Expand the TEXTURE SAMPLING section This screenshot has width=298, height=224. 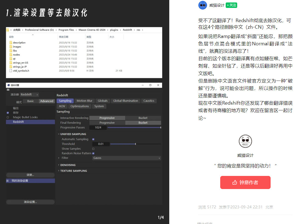[x=59, y=171]
